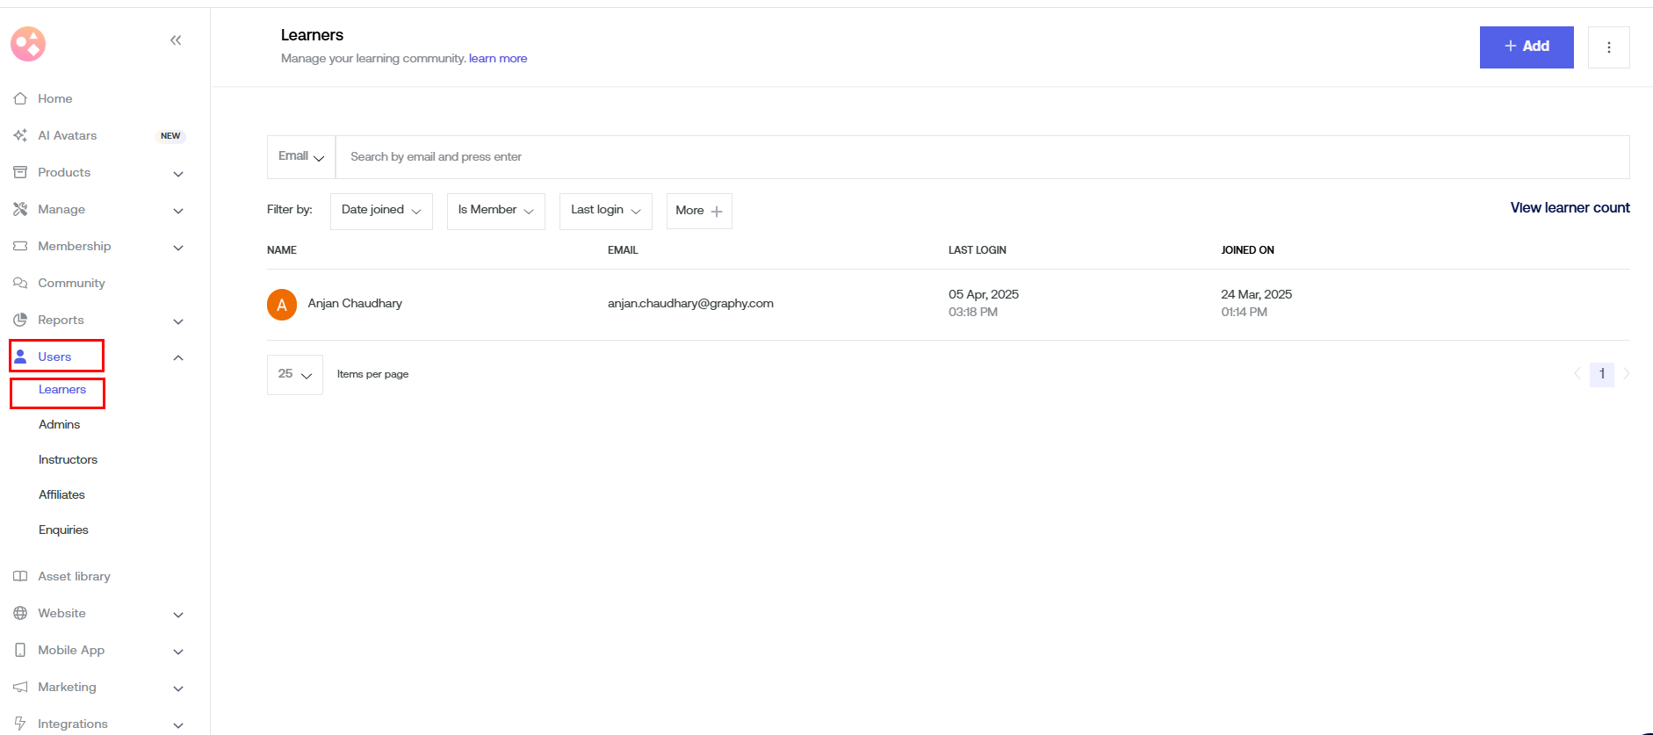Click Anjan Chaudhary's orange avatar

point(282,305)
